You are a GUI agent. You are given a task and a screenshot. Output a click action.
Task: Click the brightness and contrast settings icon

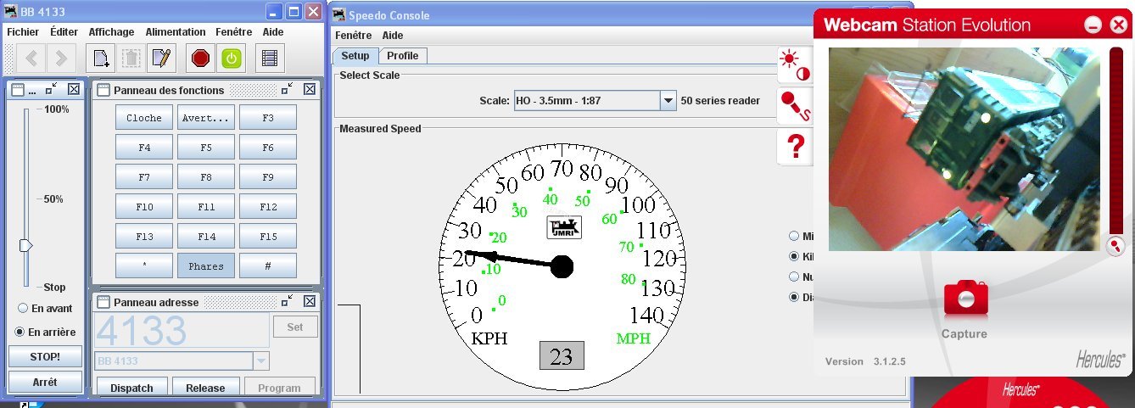pos(795,64)
